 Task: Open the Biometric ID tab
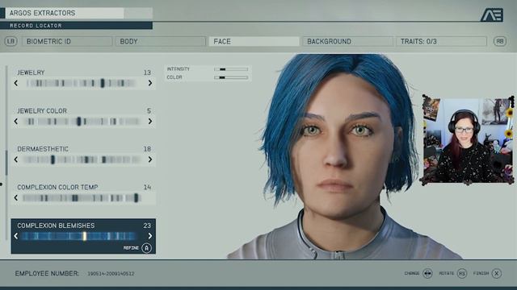coord(67,41)
